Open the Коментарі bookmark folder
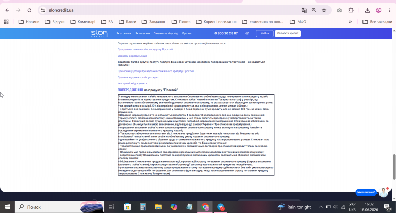The width and height of the screenshot is (396, 213). click(83, 22)
